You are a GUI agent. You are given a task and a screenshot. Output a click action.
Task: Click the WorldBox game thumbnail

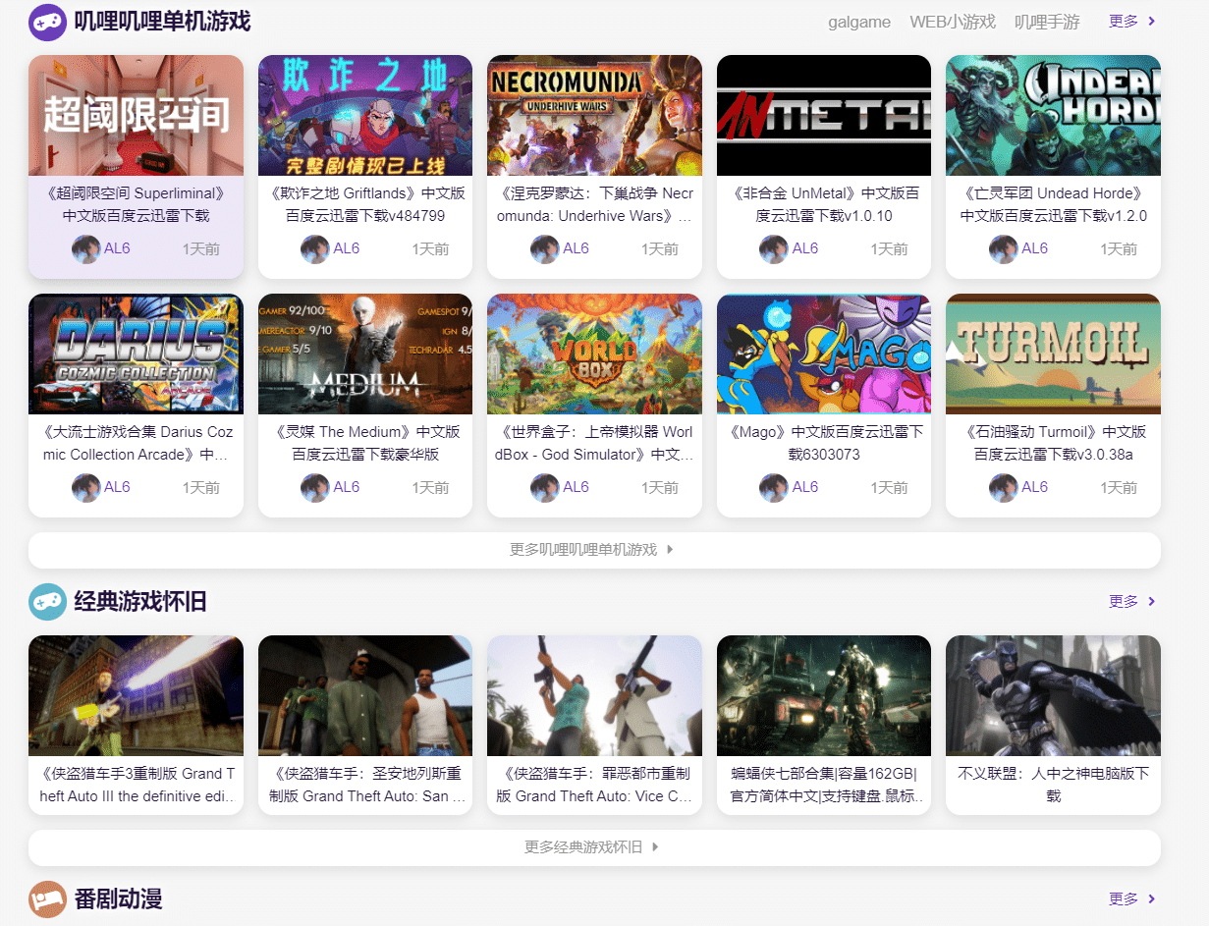click(x=594, y=354)
